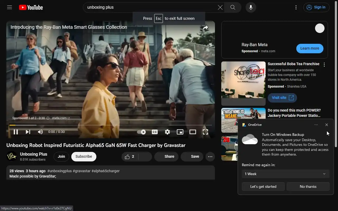The height and width of the screenshot is (211, 338).
Task: Toggle full screen mode
Action: (x=205, y=132)
